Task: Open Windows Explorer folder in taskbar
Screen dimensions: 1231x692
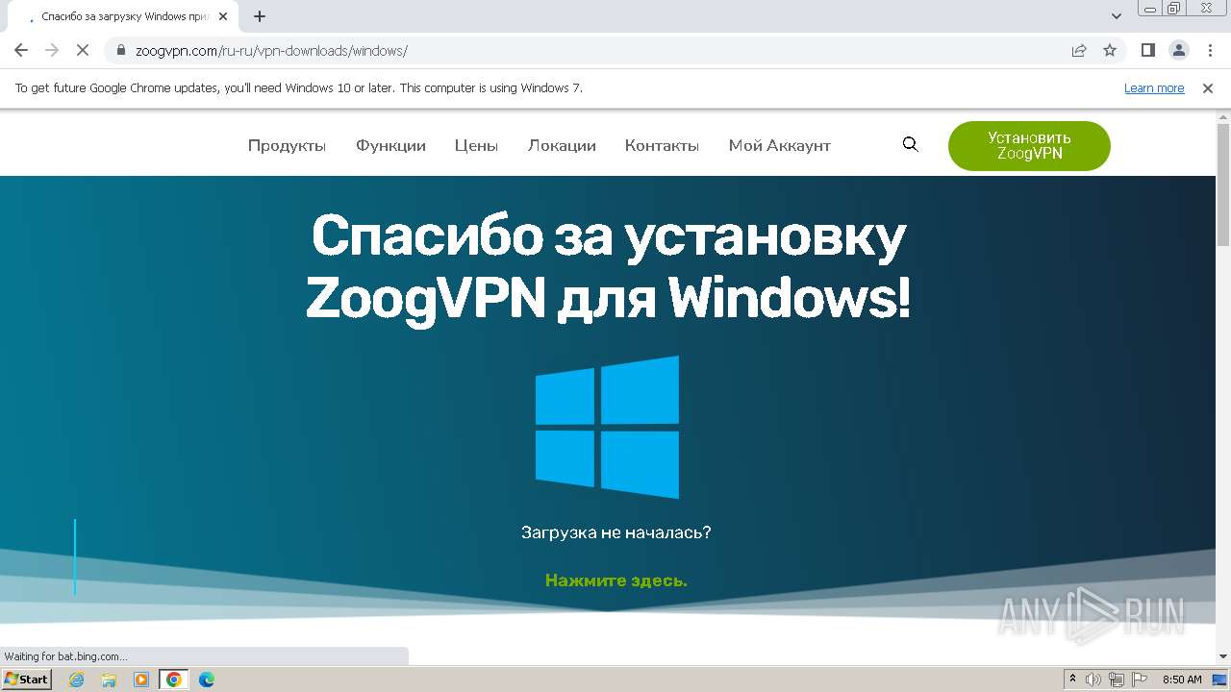Action: (109, 680)
